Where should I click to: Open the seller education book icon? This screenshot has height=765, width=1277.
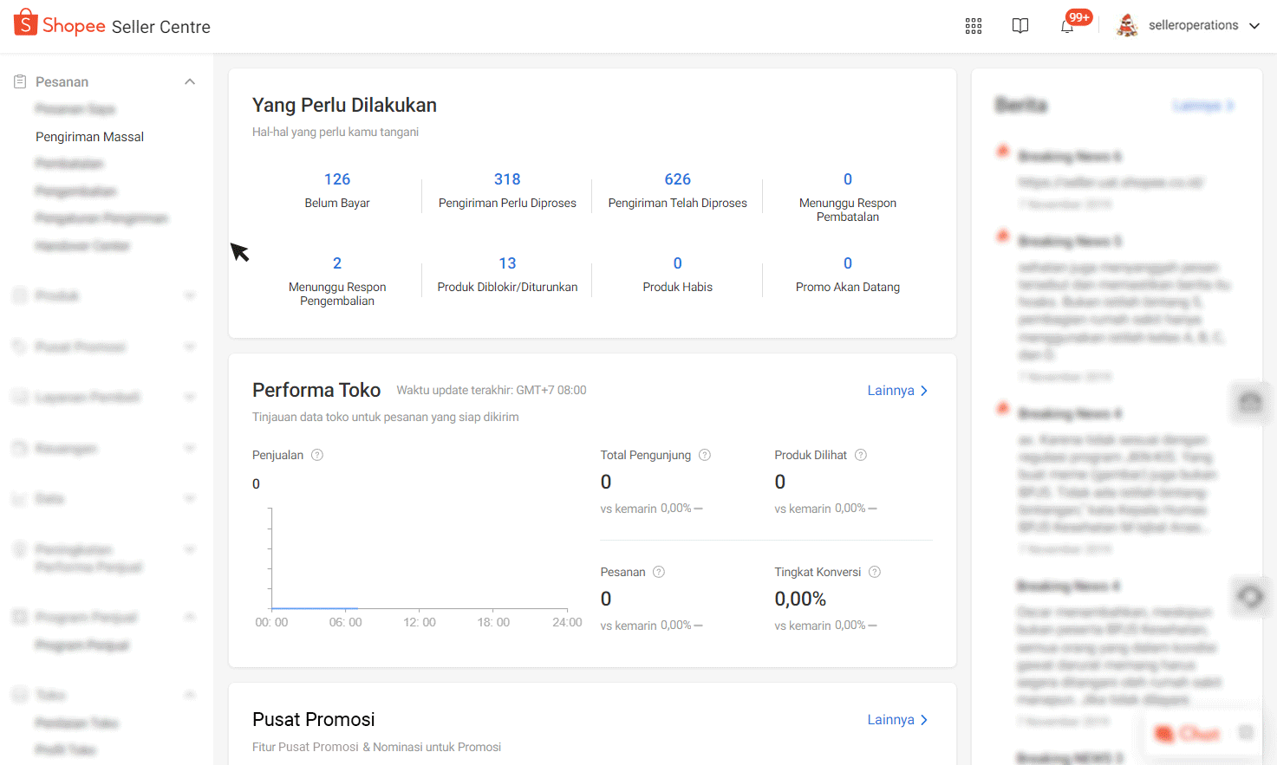pos(1020,26)
